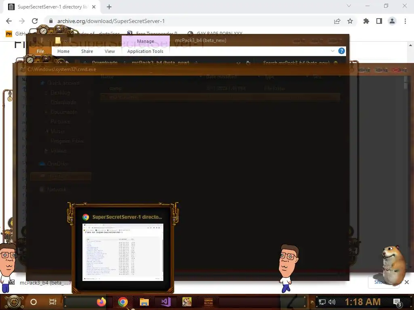
Task: Bookmark this page with the star
Action: [x=350, y=21]
